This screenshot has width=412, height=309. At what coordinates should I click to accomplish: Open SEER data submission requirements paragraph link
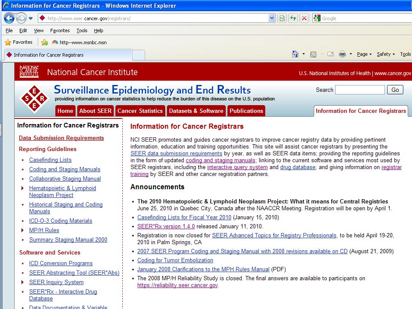(x=176, y=154)
